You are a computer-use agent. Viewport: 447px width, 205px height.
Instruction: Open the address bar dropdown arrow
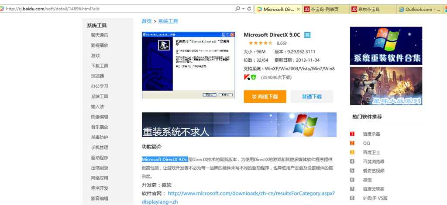[x=243, y=9]
